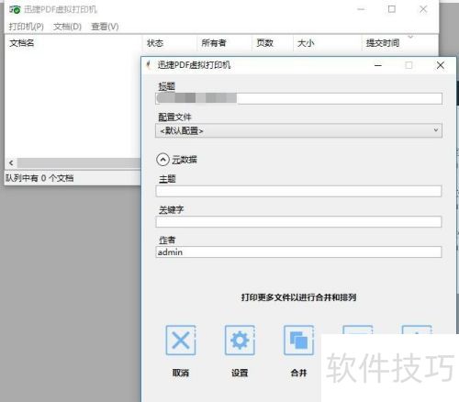Open the 文档(D) menu
Screen dimensions: 459x402
(x=67, y=27)
